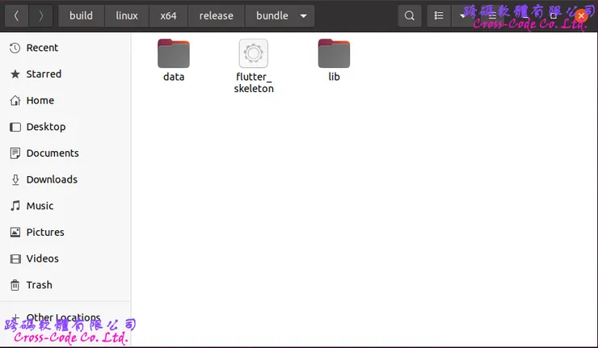Select the data folder name label
Screen dimensions: 598x348
click(174, 77)
